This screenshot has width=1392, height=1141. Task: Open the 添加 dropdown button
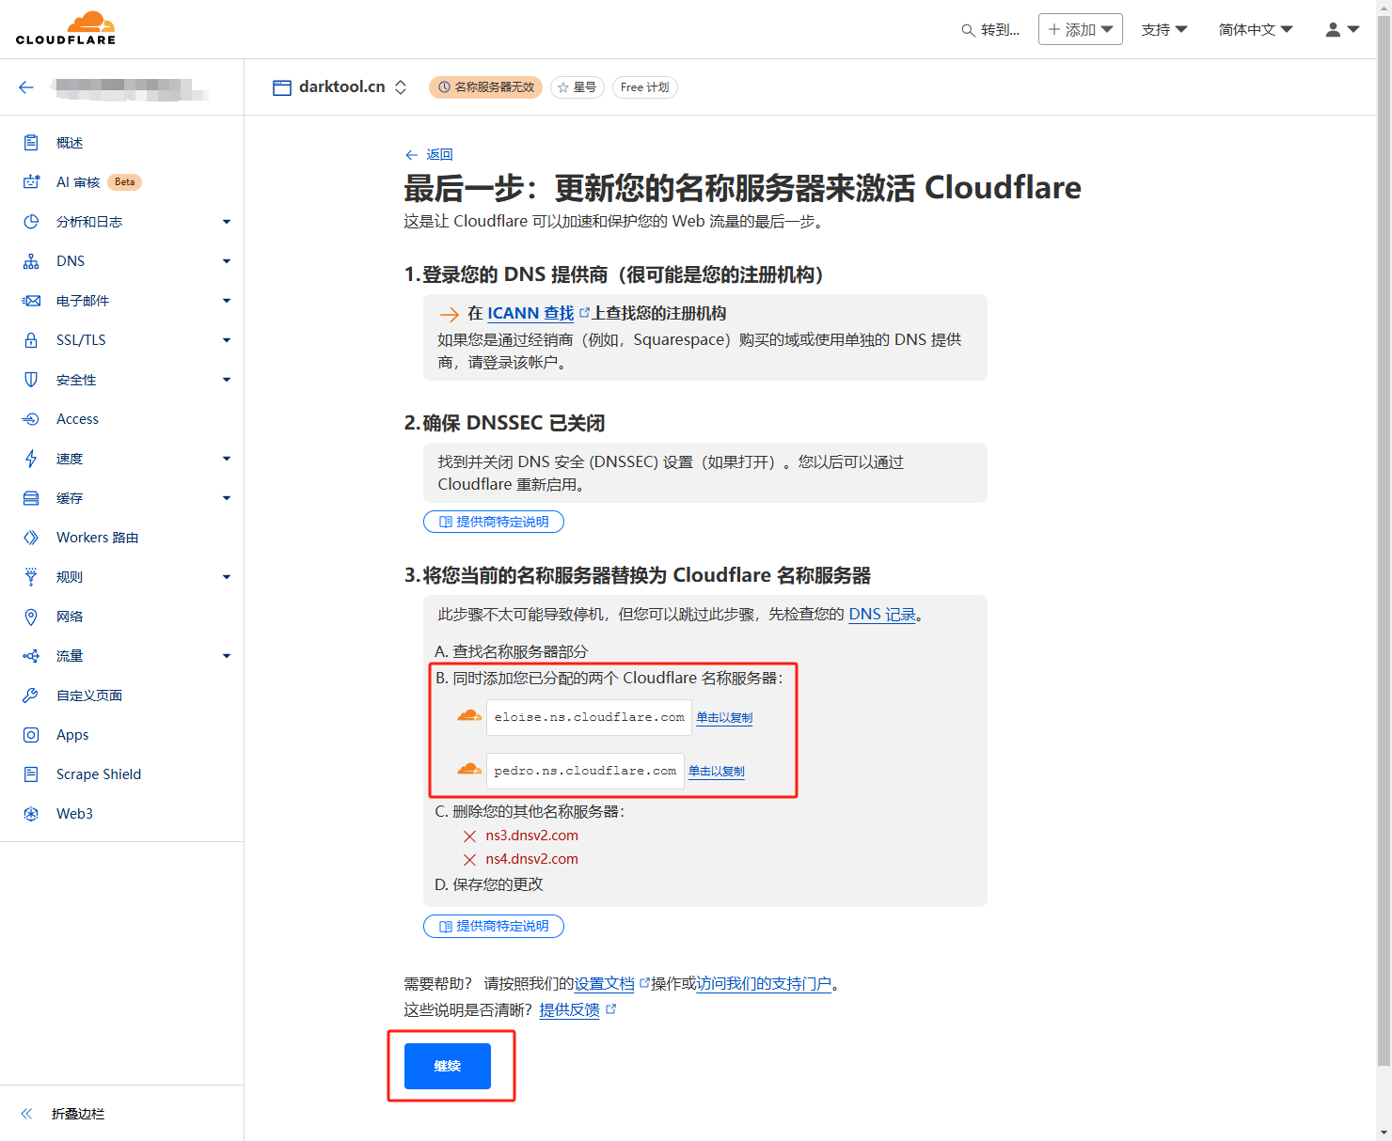[x=1081, y=29]
